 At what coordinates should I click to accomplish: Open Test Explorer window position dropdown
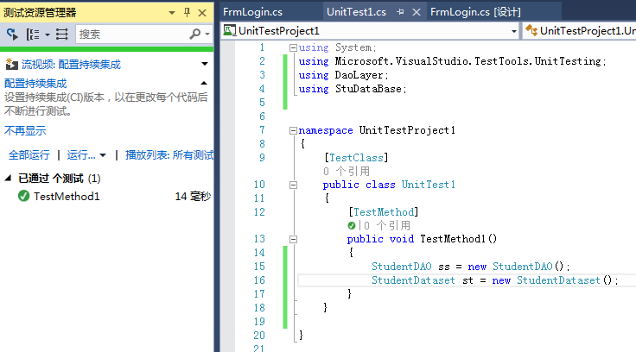tap(172, 13)
